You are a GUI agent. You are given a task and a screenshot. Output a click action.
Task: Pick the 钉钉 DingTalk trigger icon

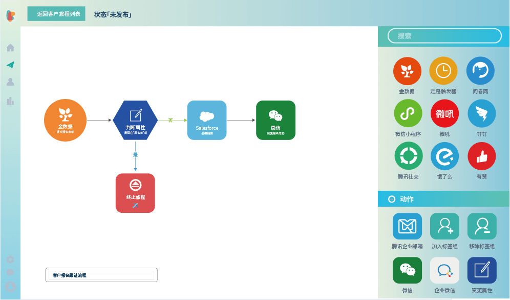tap(480, 113)
